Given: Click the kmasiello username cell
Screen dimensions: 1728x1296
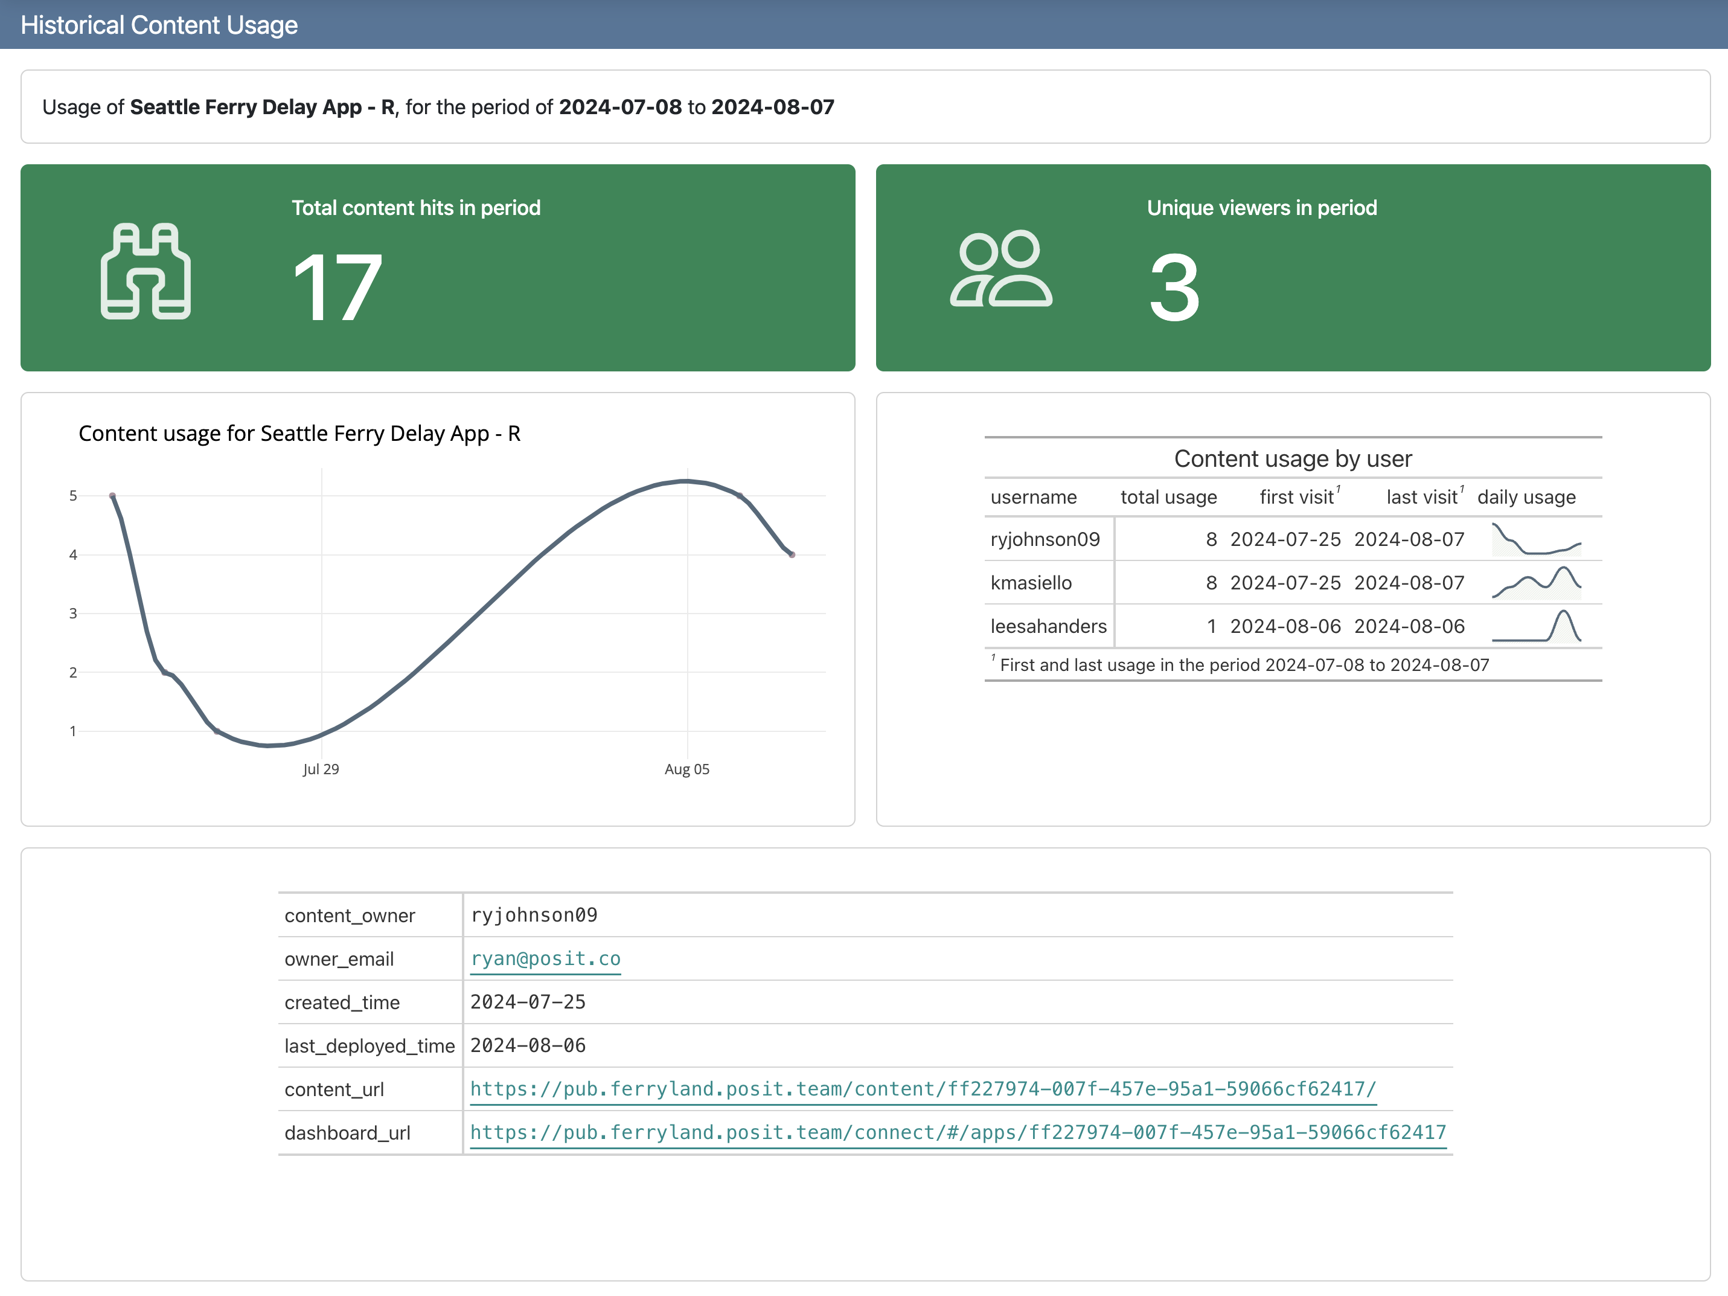Looking at the screenshot, I should (x=1031, y=583).
